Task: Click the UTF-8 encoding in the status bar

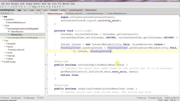Action: 173,100
